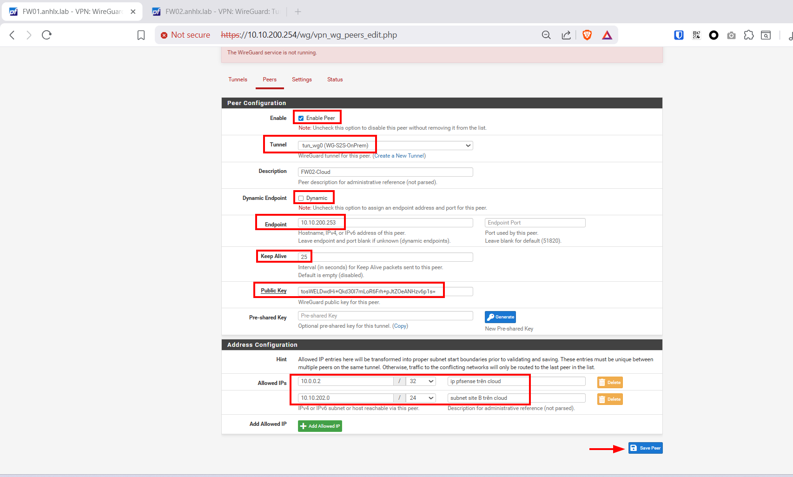Open the extensions puzzle piece icon

click(748, 35)
